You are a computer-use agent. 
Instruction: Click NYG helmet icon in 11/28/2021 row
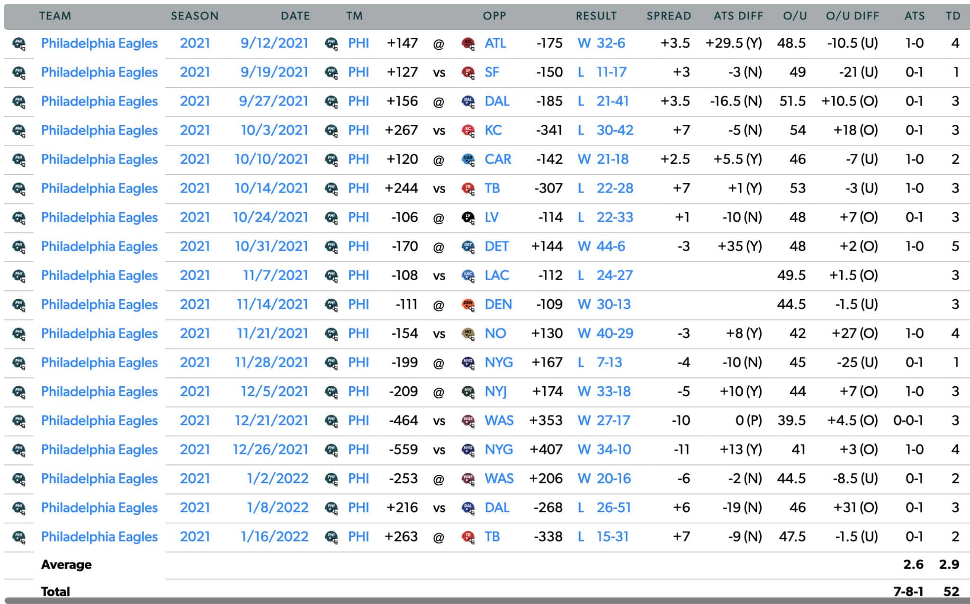click(468, 363)
